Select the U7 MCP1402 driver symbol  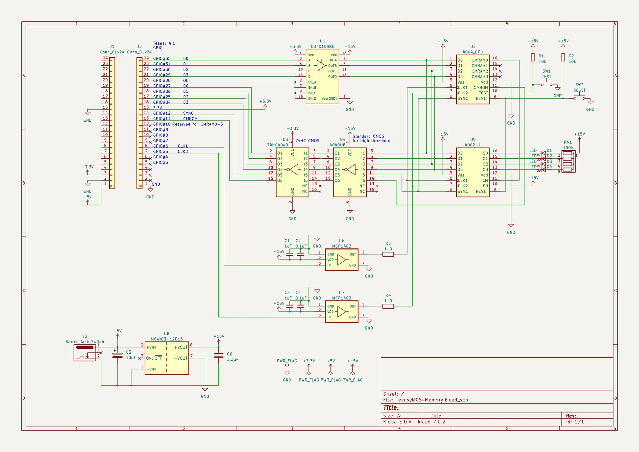(x=341, y=312)
